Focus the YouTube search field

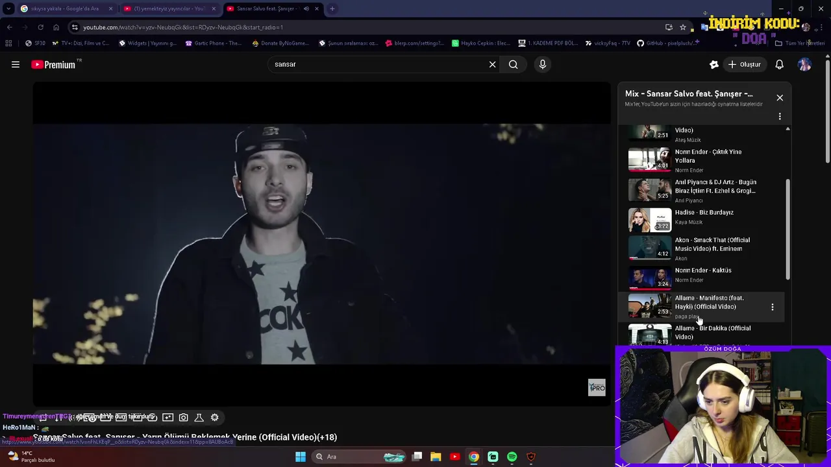pos(377,64)
